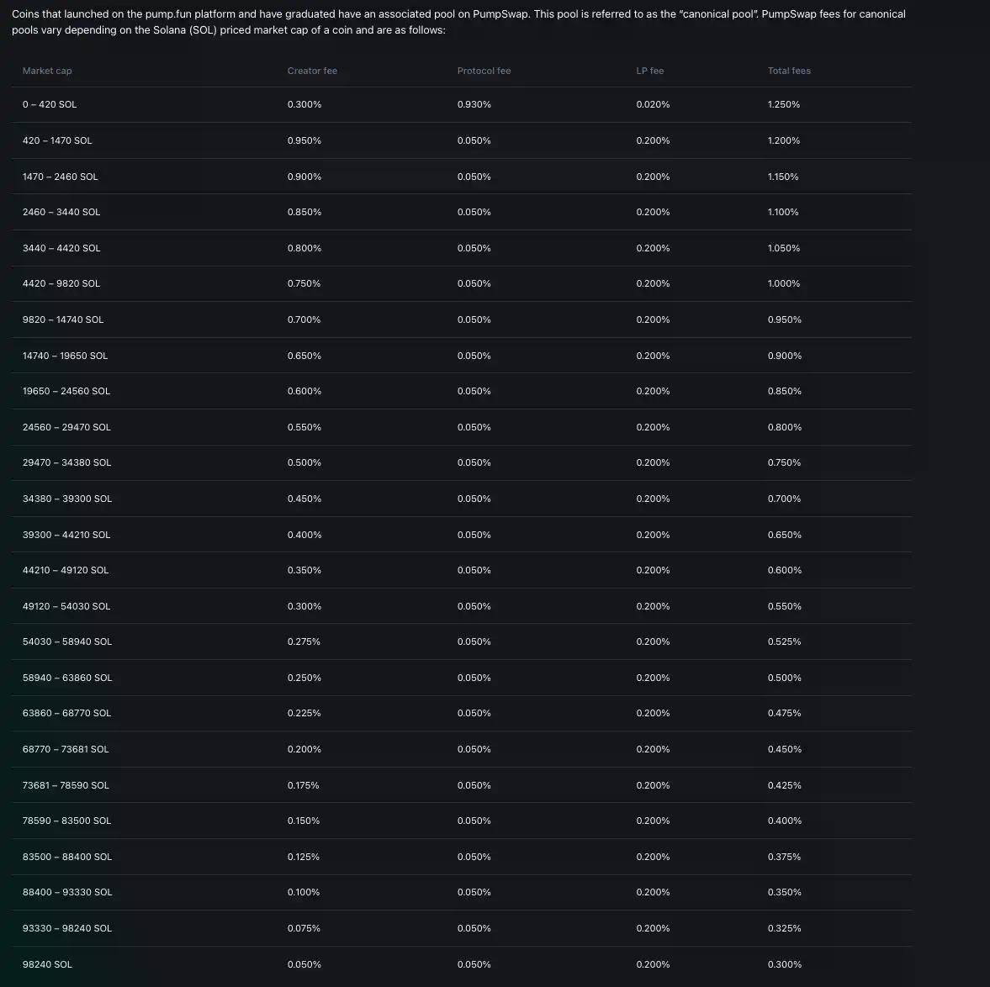Click the 420 – 1470 SOL market cap cell
The width and height of the screenshot is (990, 987).
pyautogui.click(x=57, y=140)
